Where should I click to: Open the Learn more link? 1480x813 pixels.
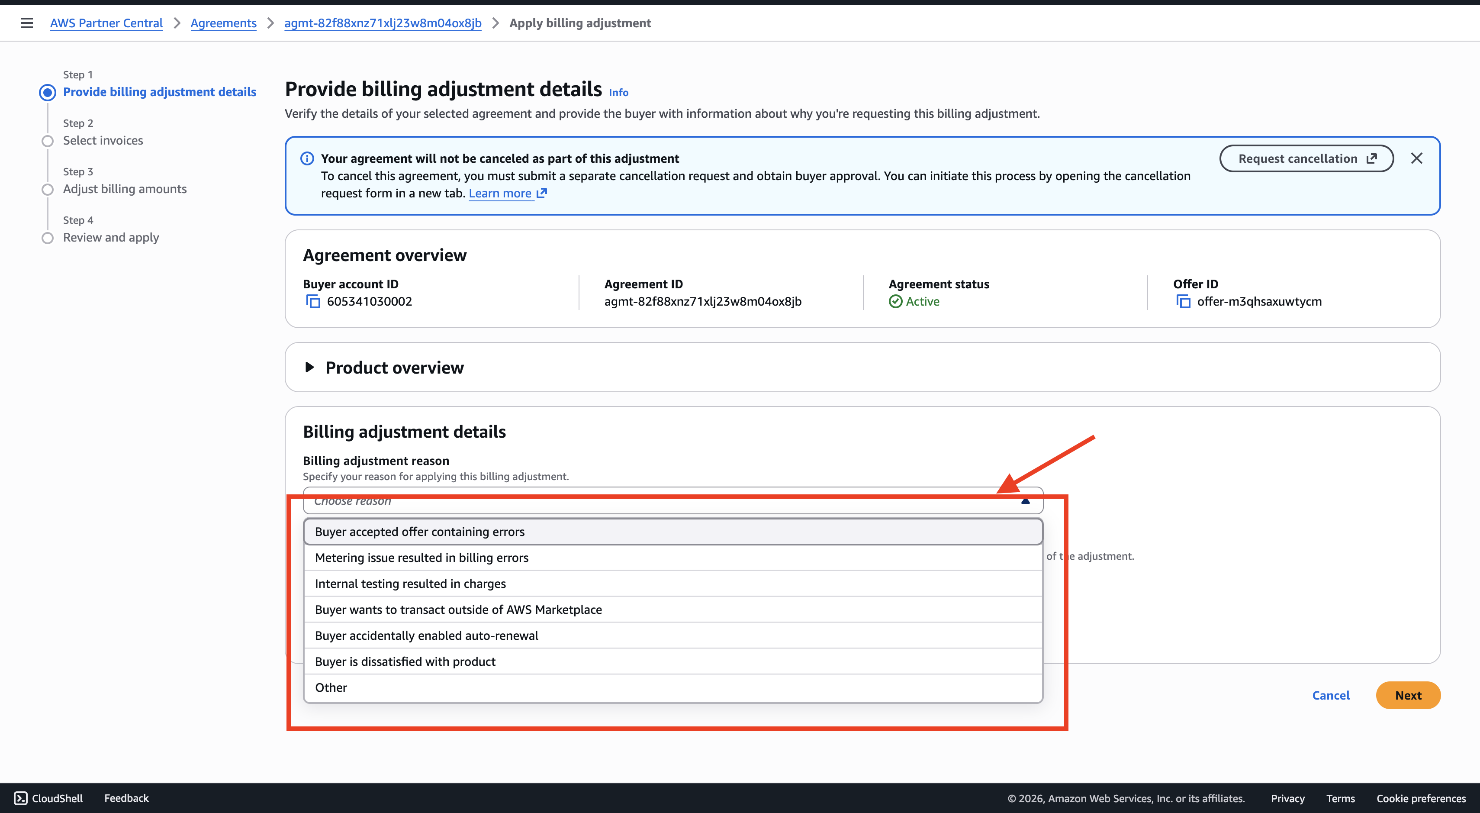[508, 193]
